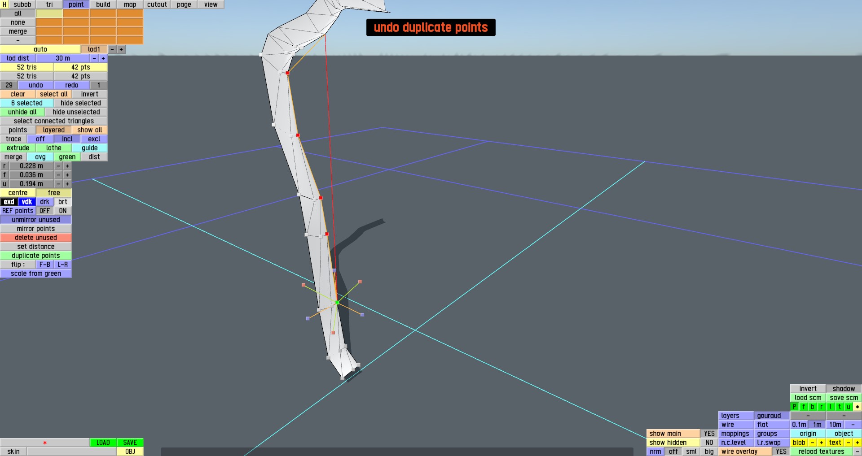The image size is (862, 456).
Task: Choose the brt background option
Action: click(63, 202)
